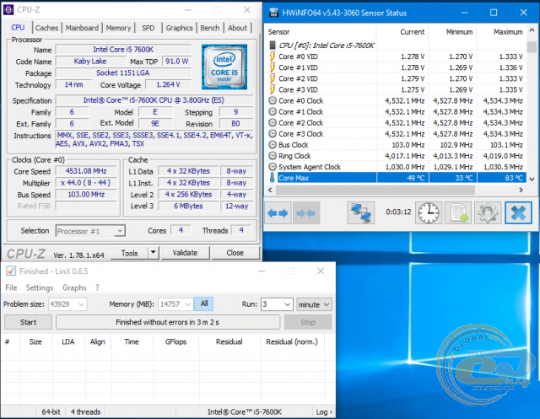Click LinX title bar checkmark icon

click(x=11, y=271)
